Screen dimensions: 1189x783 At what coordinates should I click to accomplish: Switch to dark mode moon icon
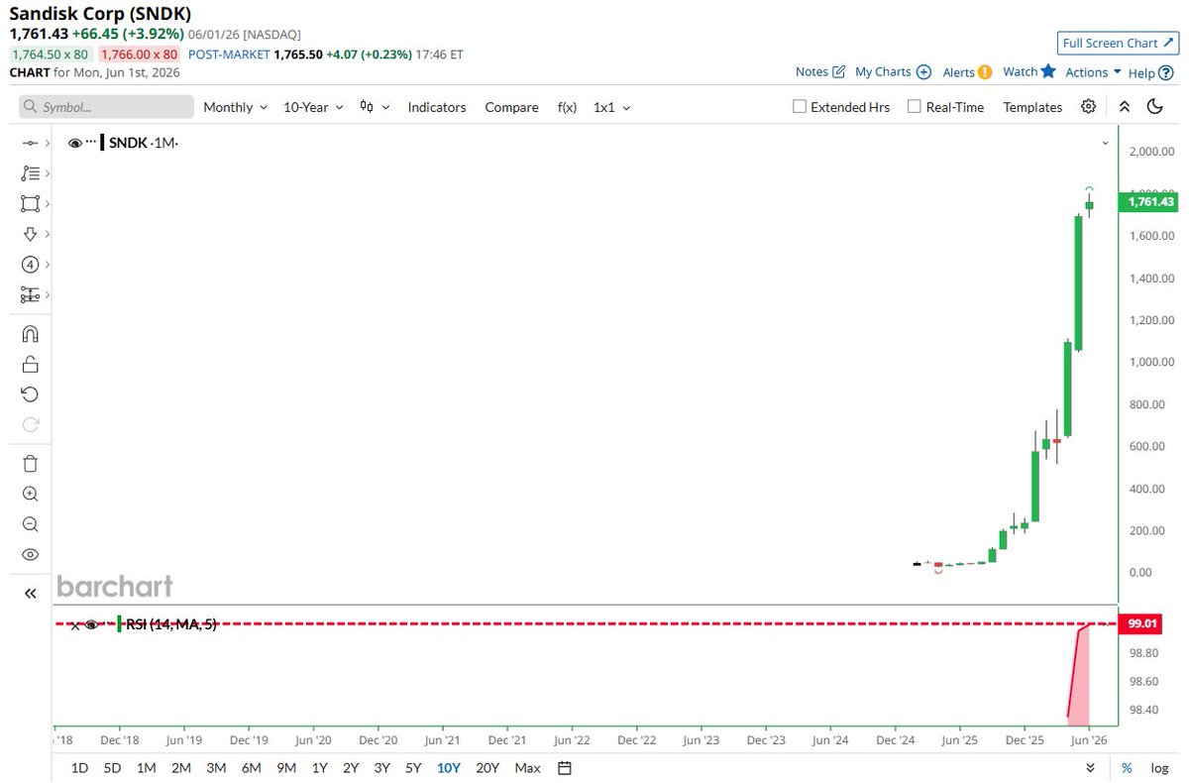click(1154, 107)
